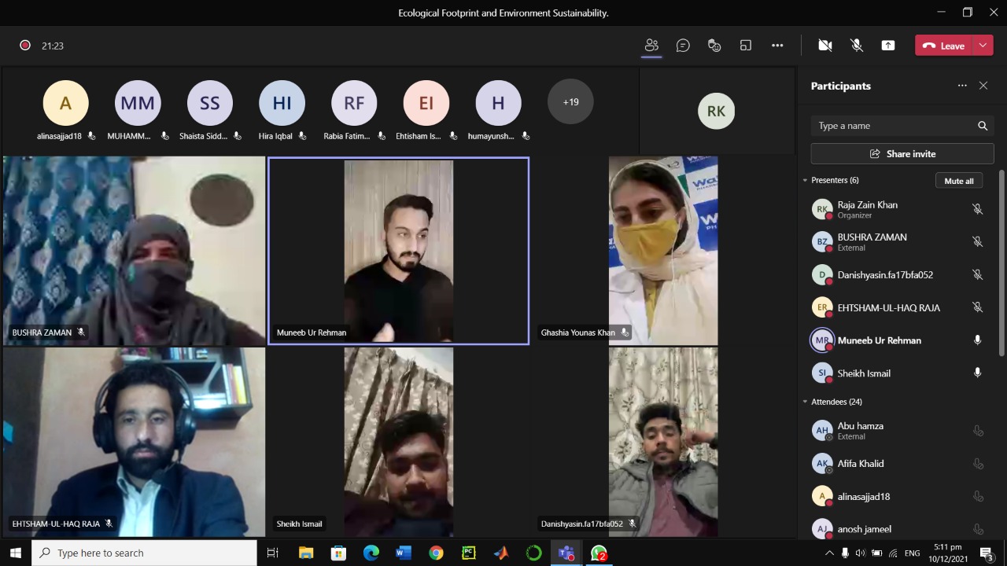
Task: Collapse the Presenters (6) section
Action: (x=806, y=181)
